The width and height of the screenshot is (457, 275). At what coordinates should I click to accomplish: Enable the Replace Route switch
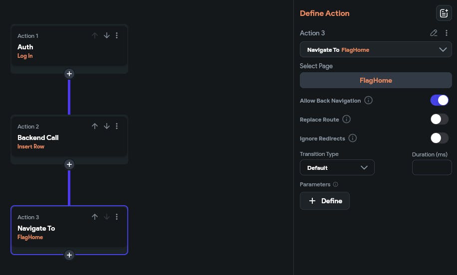439,120
